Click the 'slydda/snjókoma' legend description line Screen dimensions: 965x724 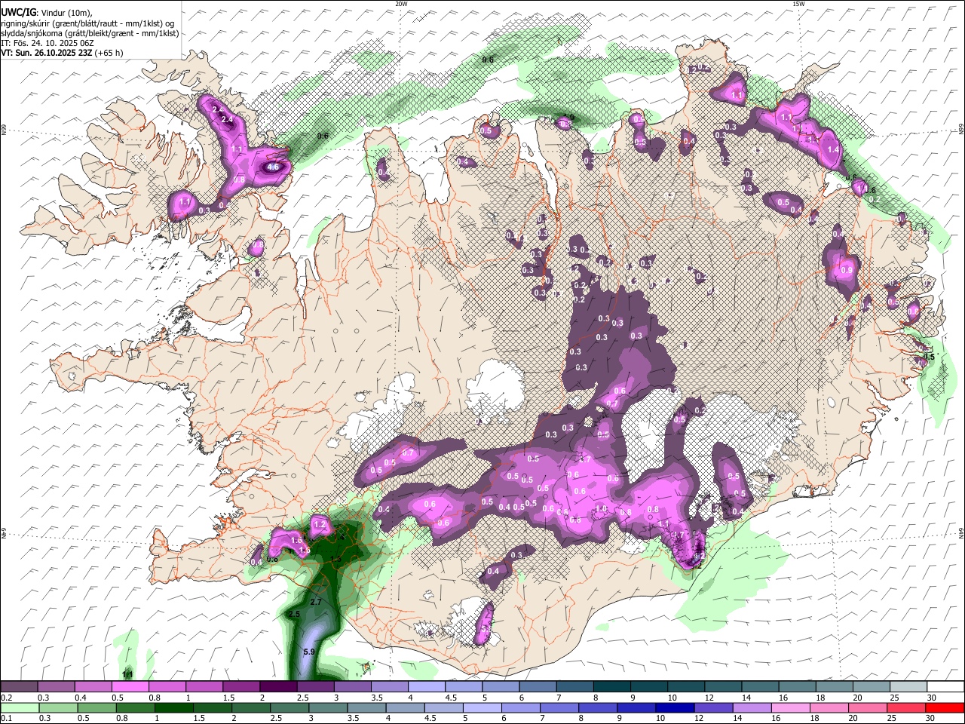point(90,33)
